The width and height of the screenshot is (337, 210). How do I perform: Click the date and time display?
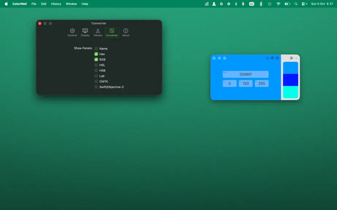(x=322, y=4)
